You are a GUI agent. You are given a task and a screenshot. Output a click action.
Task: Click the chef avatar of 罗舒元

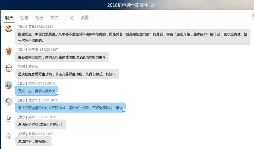click(x=9, y=68)
